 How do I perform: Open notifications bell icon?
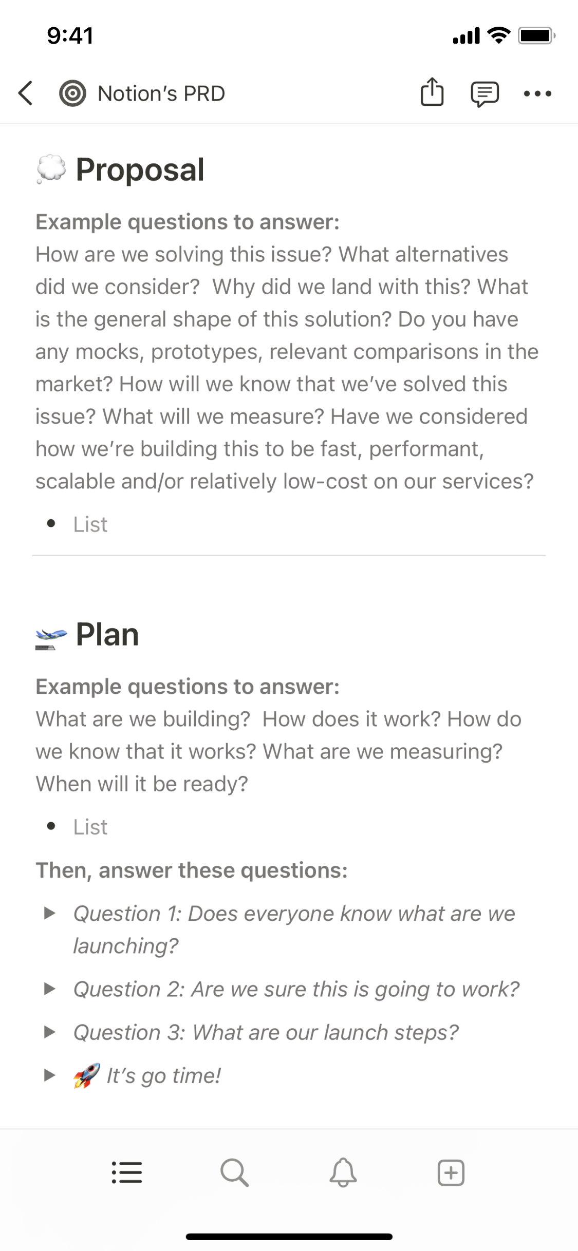point(343,1172)
